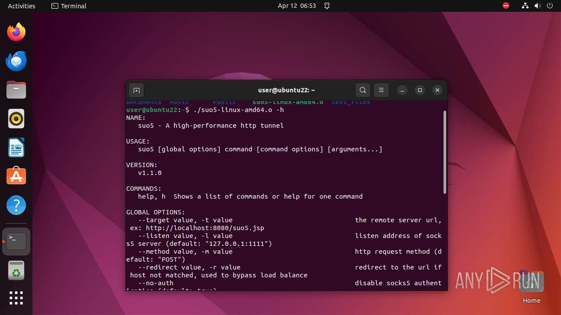Click the red do-not-disturb indicator
Image resolution: width=561 pixels, height=315 pixels.
point(506,6)
